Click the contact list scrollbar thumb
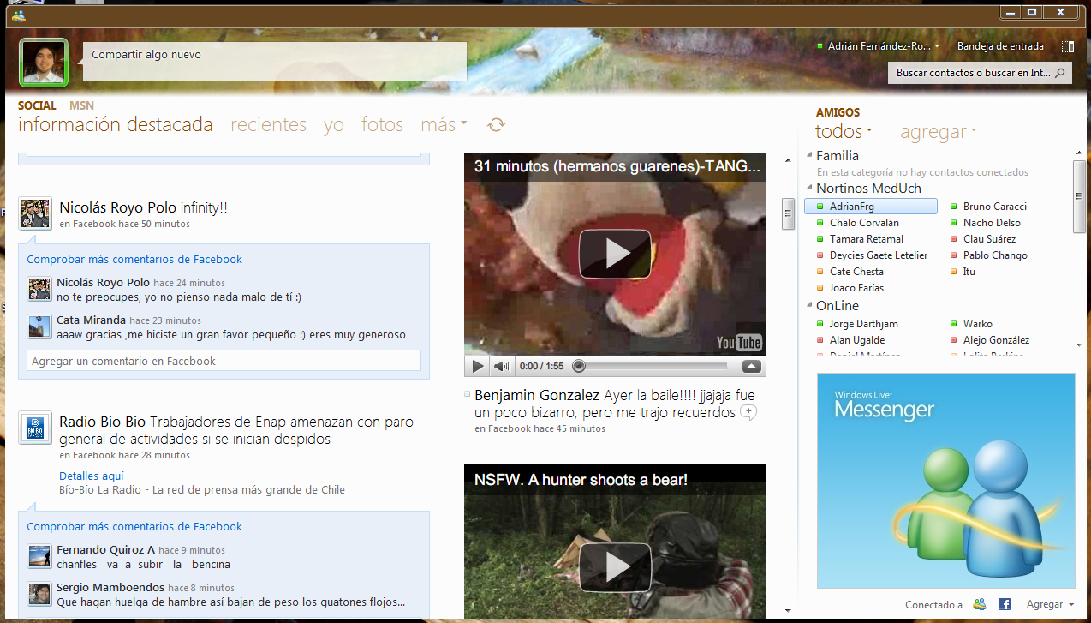 (x=1079, y=196)
